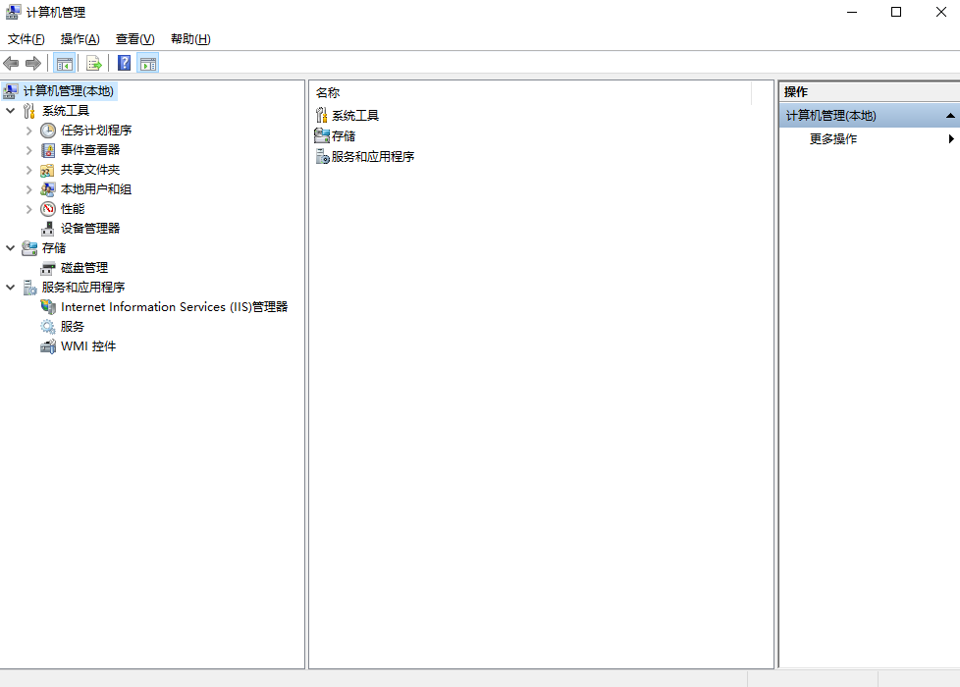Open 设备管理器 in the left tree
Image resolution: width=960 pixels, height=687 pixels.
89,228
